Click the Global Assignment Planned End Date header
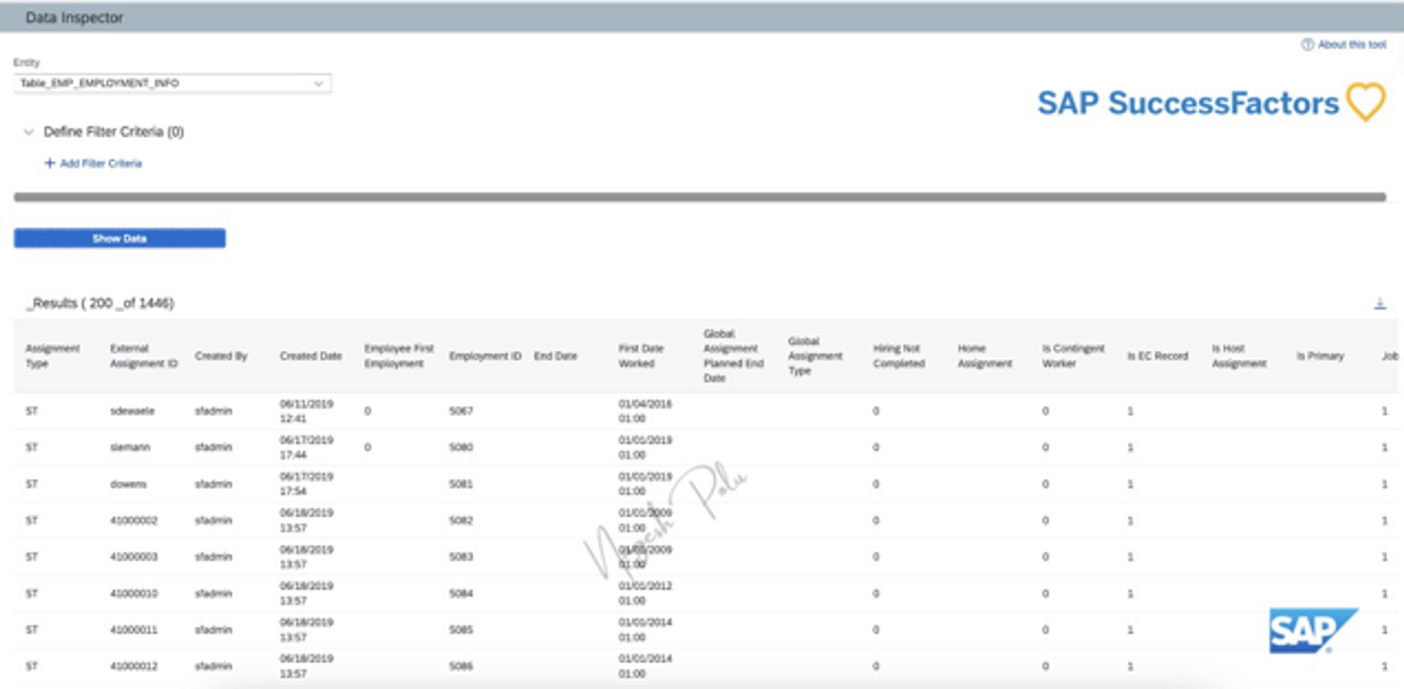The width and height of the screenshot is (1404, 689). 733,356
